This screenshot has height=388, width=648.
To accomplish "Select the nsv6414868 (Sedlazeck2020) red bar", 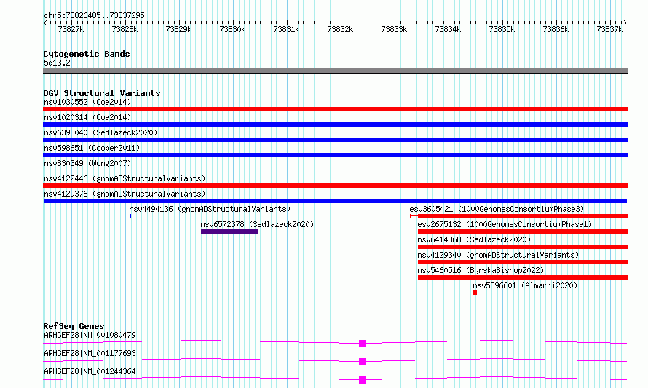I will click(522, 247).
